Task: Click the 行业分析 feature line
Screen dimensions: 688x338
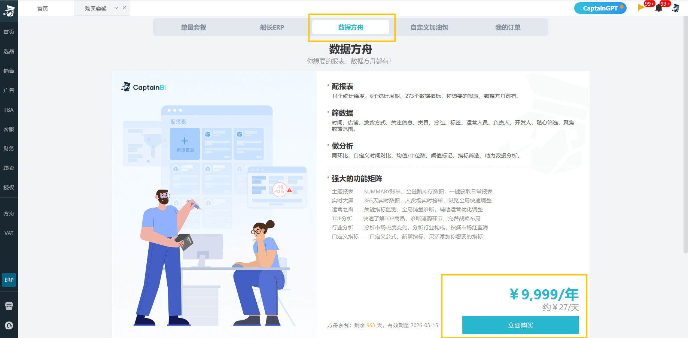Action: click(410, 227)
